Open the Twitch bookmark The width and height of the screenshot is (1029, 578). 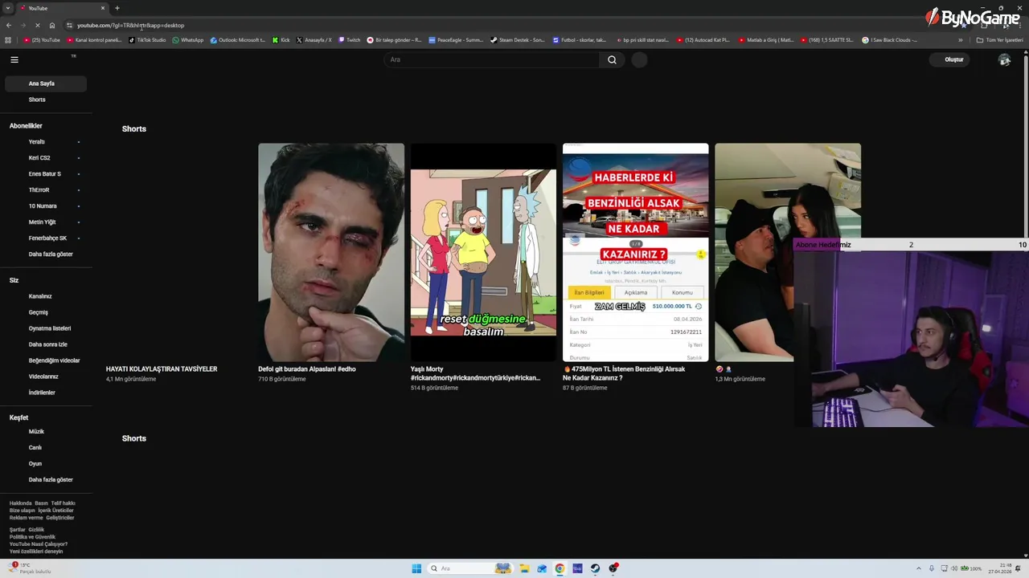(x=349, y=39)
